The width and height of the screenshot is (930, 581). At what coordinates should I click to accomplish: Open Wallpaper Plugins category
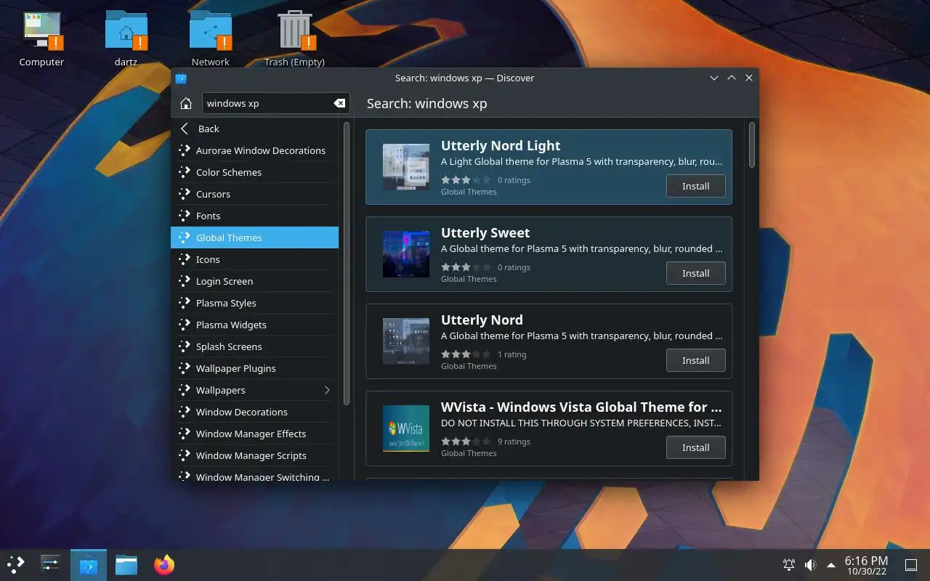254,368
